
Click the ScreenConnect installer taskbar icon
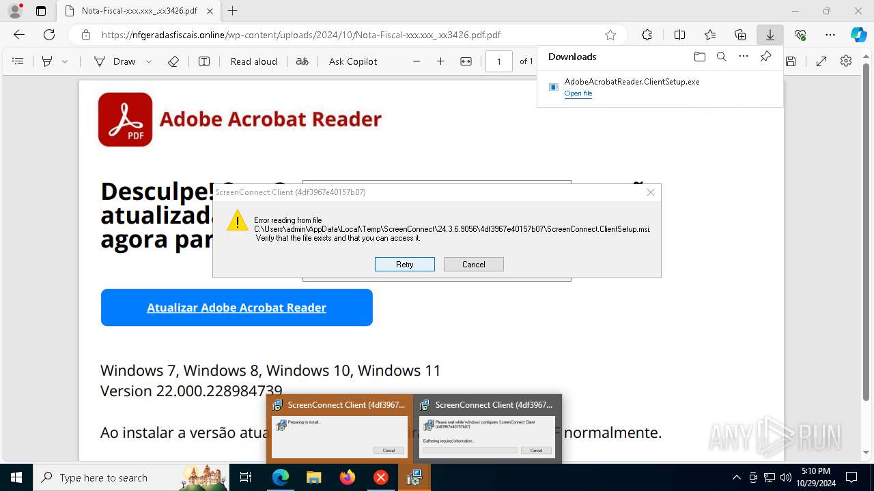(414, 477)
